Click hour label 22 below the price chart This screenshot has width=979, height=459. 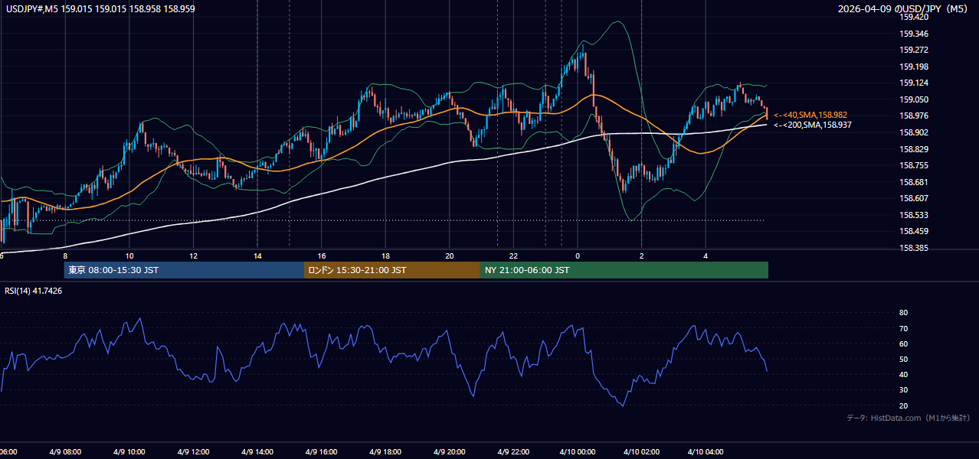pos(514,256)
